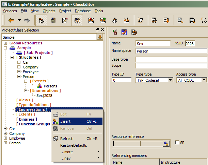Click the Persons extent icon in tree
This screenshot has height=165, width=208.
(39, 86)
